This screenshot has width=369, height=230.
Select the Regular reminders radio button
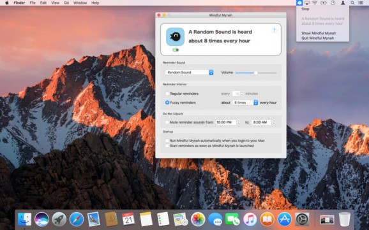click(x=167, y=94)
